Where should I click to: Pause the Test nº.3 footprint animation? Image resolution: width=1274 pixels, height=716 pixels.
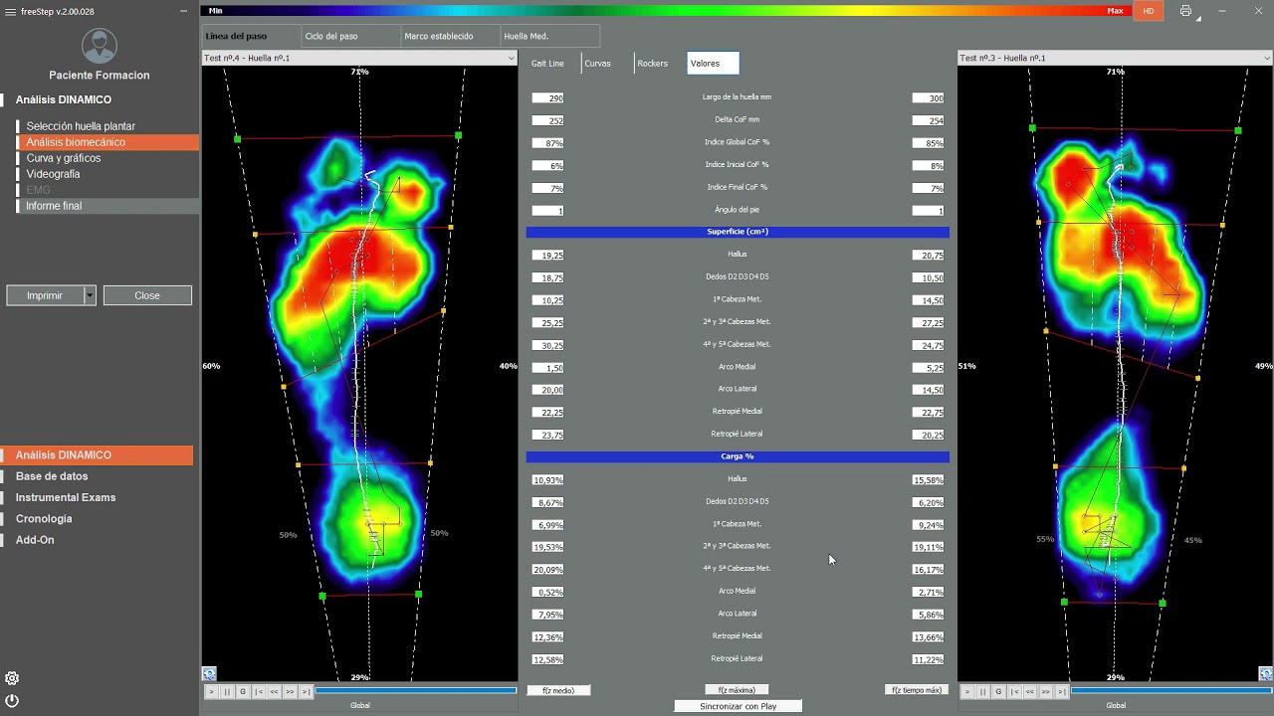pos(982,691)
